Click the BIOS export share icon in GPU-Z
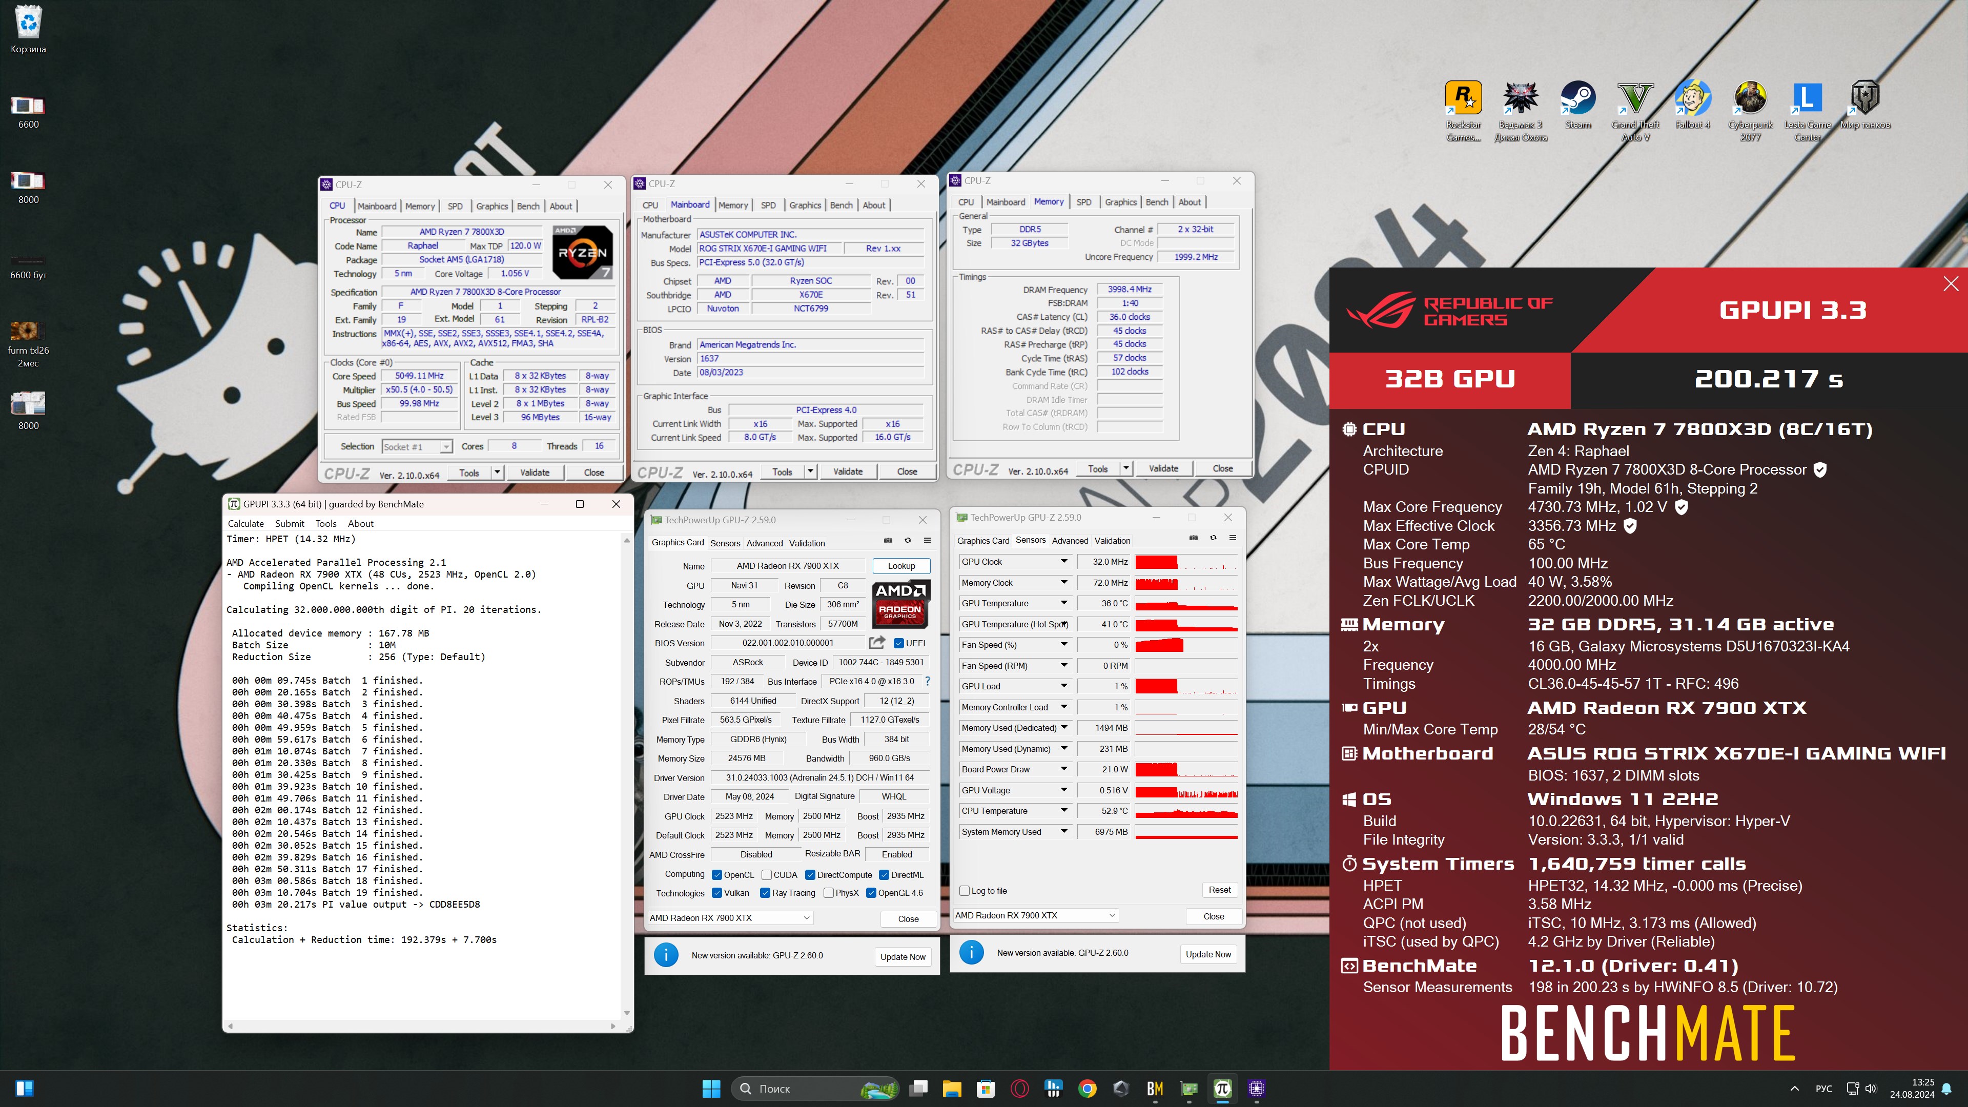 [877, 643]
